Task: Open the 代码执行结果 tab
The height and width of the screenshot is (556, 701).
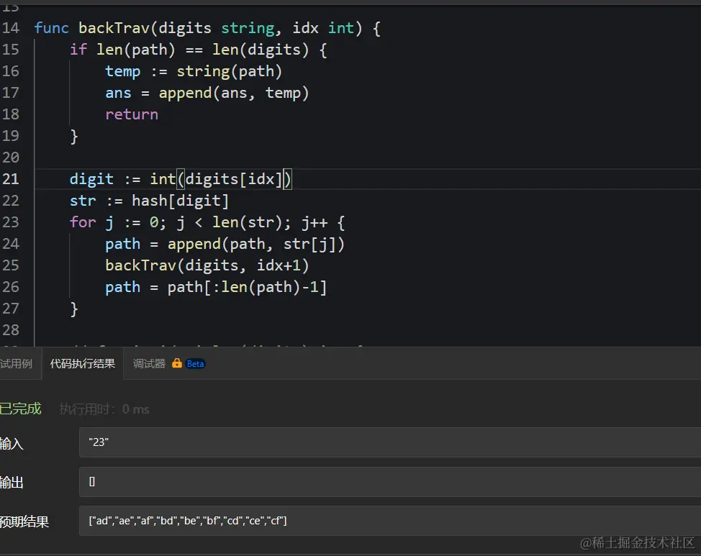Action: [x=82, y=364]
